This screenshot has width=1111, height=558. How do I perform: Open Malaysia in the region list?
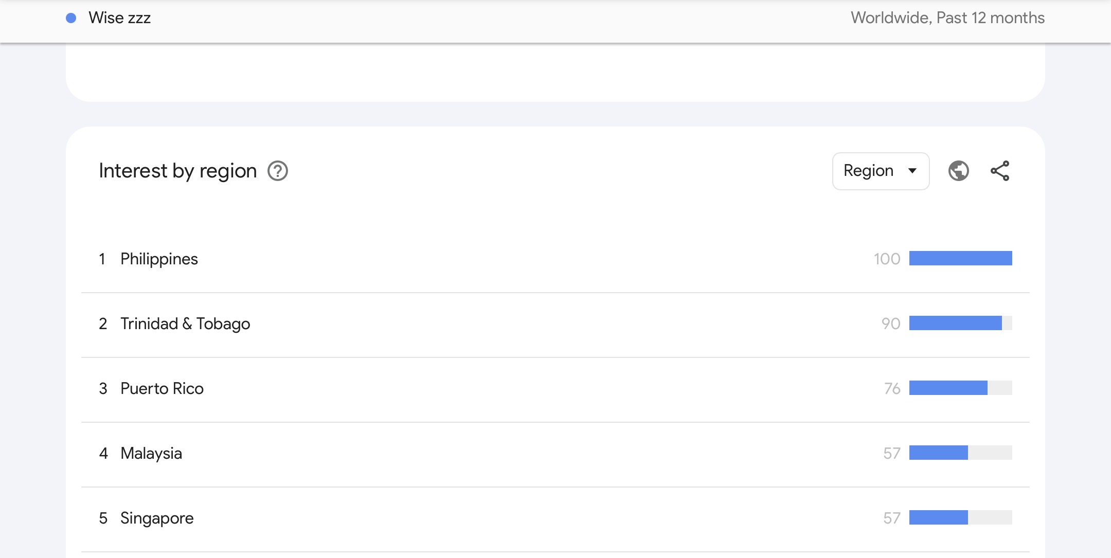(555, 454)
